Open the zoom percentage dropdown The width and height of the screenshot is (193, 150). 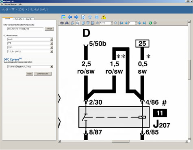112,23
